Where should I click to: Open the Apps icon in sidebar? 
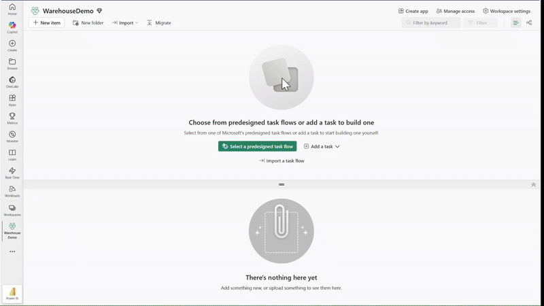pos(12,100)
